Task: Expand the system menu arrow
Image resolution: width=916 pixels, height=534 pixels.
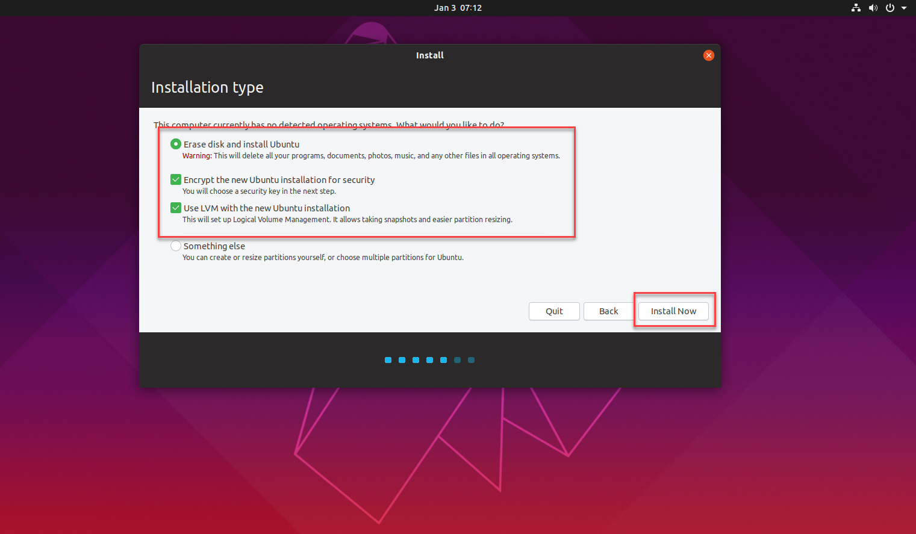Action: point(904,8)
